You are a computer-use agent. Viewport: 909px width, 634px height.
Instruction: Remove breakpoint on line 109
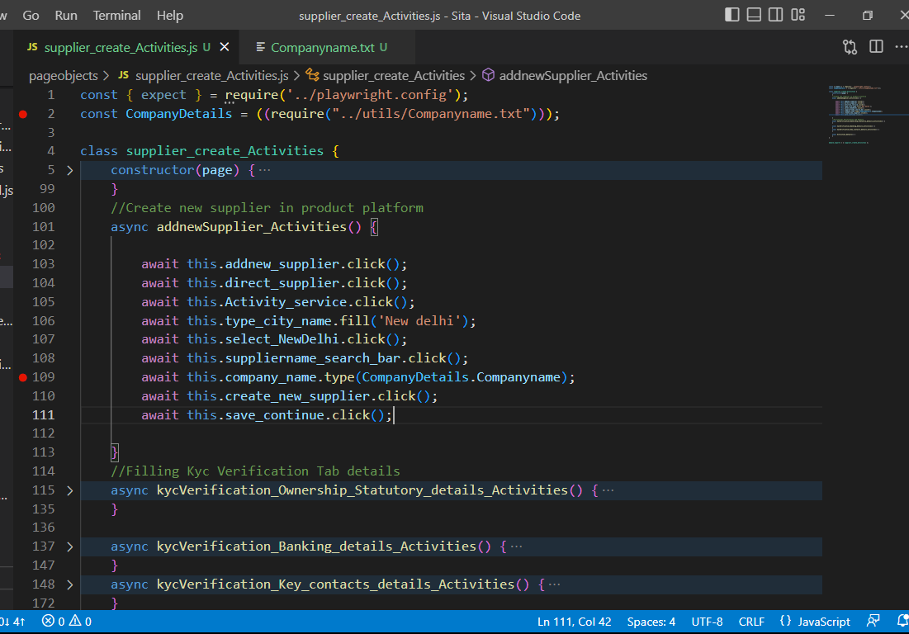tap(23, 377)
